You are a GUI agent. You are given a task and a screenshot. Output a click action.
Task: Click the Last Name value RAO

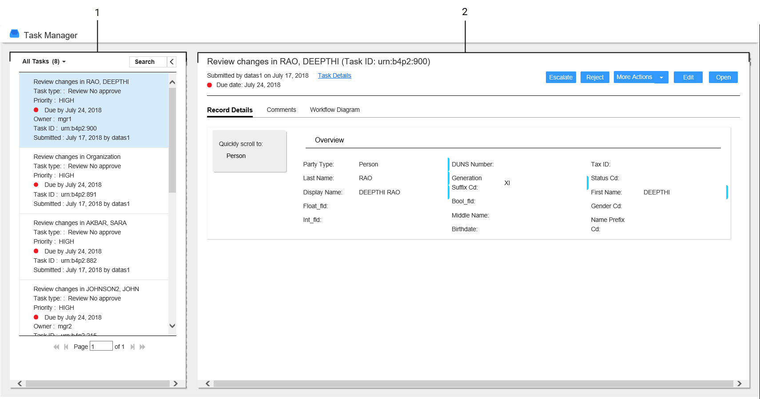point(366,178)
